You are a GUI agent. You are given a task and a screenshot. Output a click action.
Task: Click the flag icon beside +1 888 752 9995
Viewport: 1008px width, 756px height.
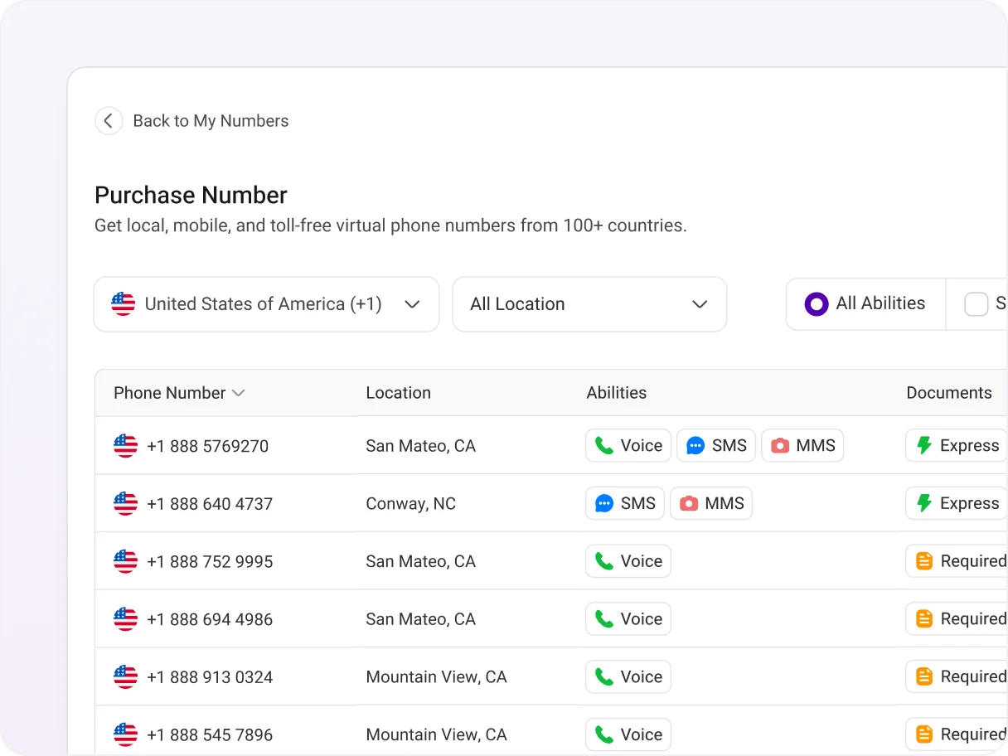tap(125, 561)
